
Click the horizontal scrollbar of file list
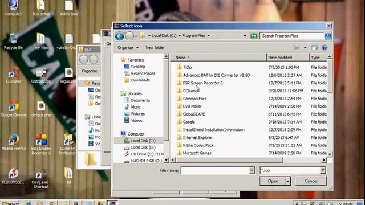point(229,160)
